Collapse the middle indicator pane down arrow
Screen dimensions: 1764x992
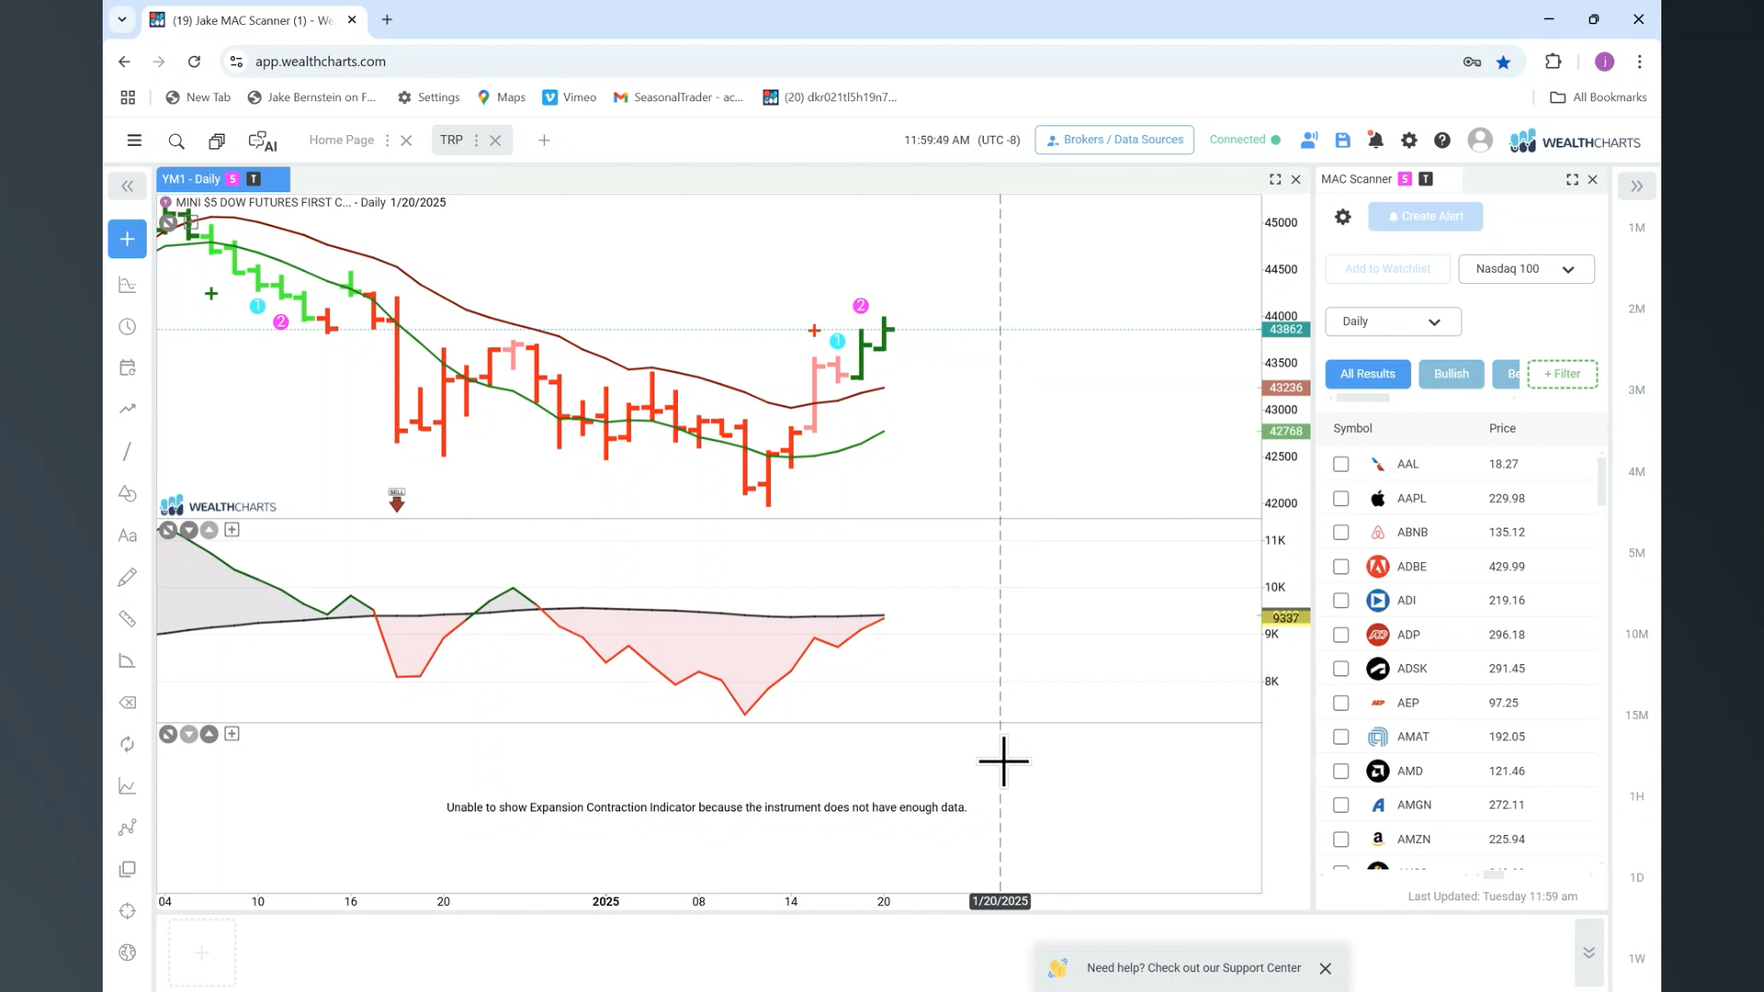tap(188, 530)
